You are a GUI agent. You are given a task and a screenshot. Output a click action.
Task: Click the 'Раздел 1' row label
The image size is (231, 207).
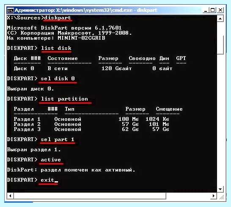pyautogui.click(x=27, y=119)
